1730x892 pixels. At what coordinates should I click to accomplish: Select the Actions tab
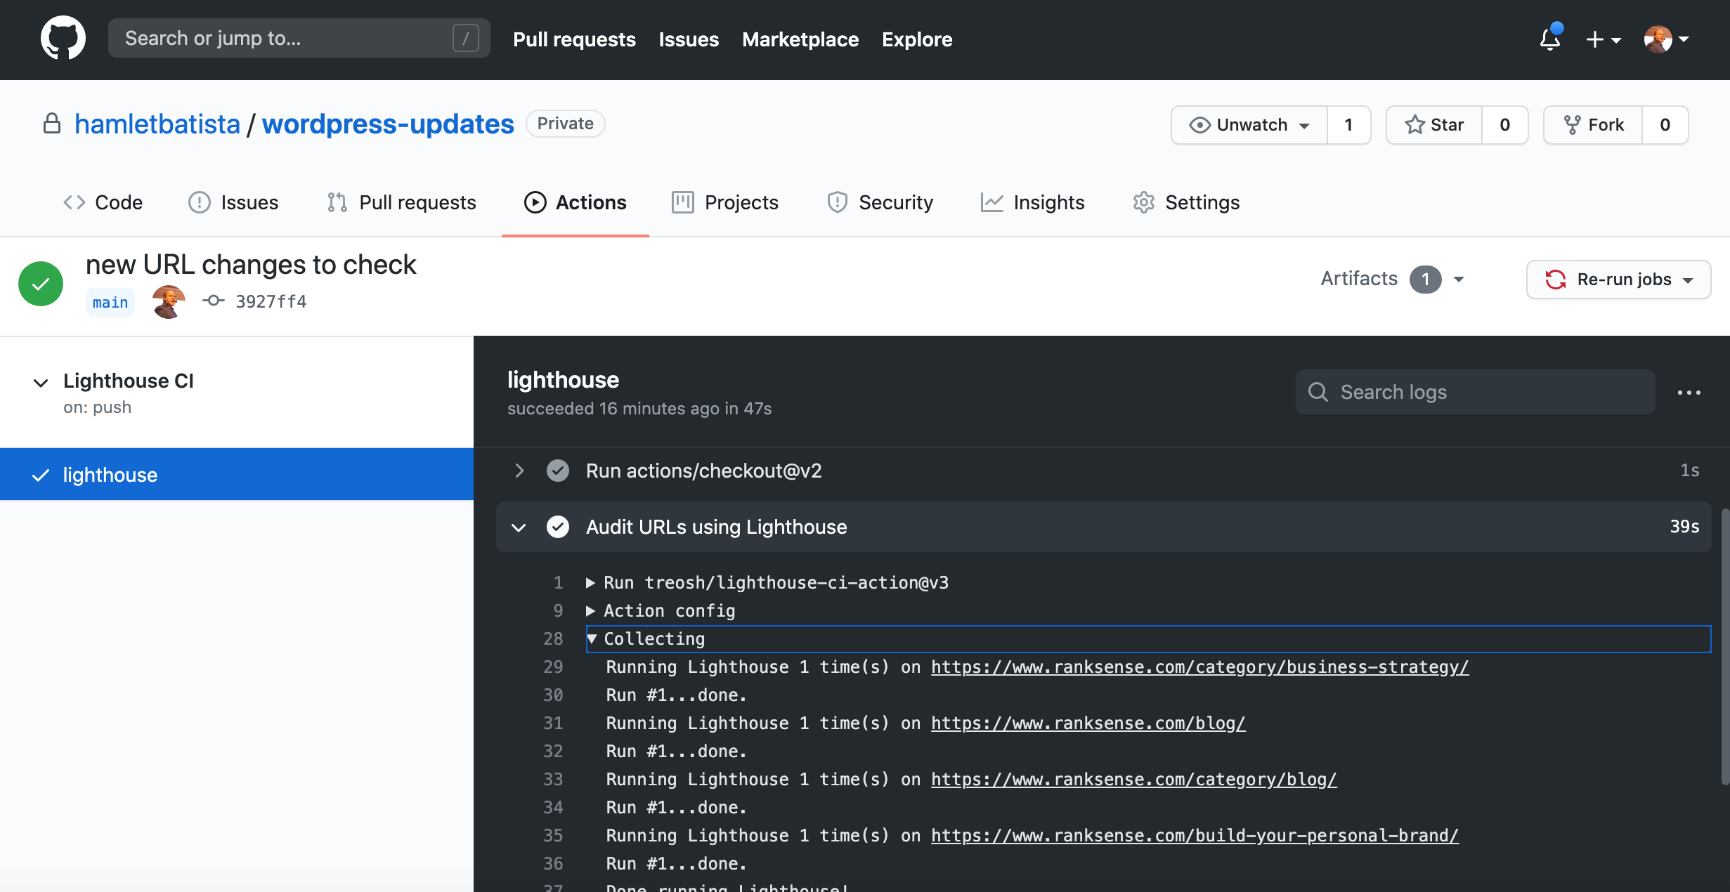(575, 202)
